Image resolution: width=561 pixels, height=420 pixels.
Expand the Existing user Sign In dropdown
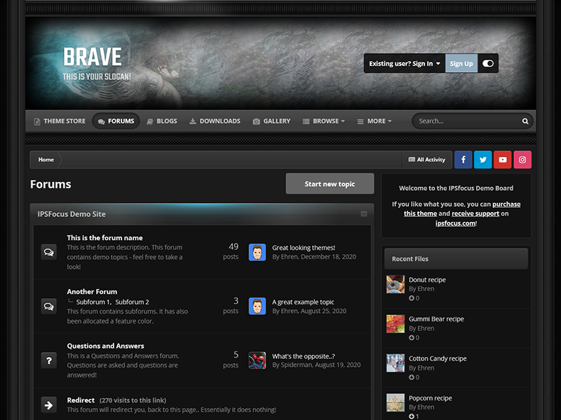tap(405, 64)
